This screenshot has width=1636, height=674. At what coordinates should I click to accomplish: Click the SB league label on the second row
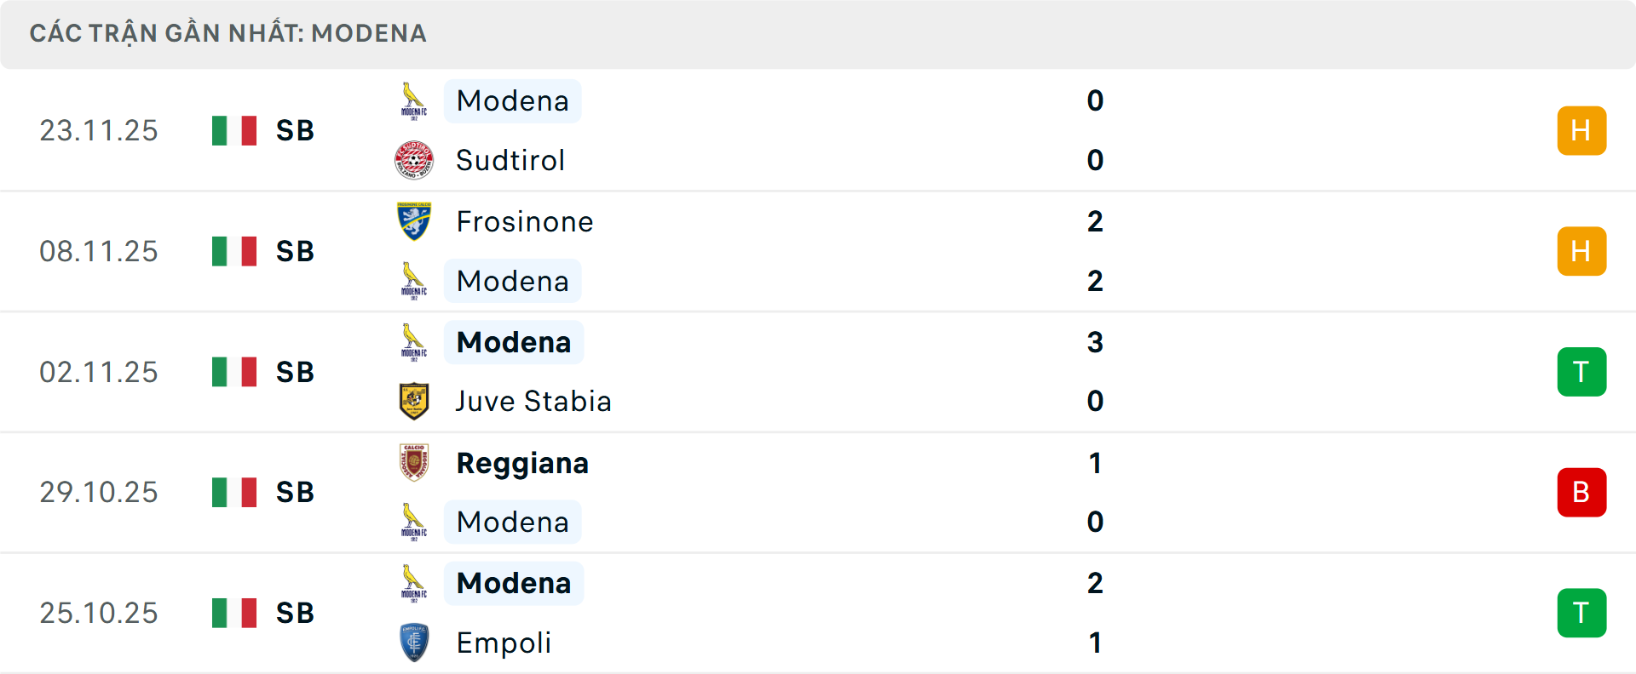pyautogui.click(x=294, y=251)
